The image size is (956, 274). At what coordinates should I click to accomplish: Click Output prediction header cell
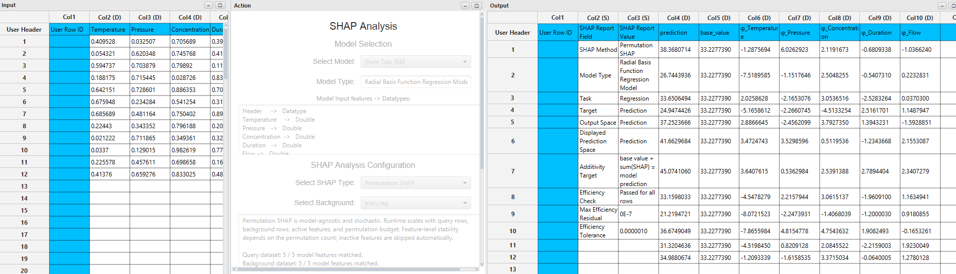679,32
